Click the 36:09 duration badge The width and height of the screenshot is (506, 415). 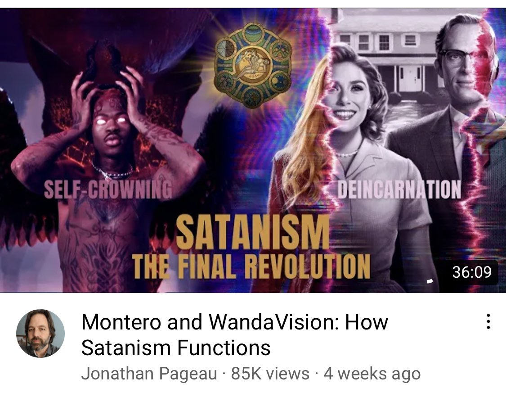(471, 272)
